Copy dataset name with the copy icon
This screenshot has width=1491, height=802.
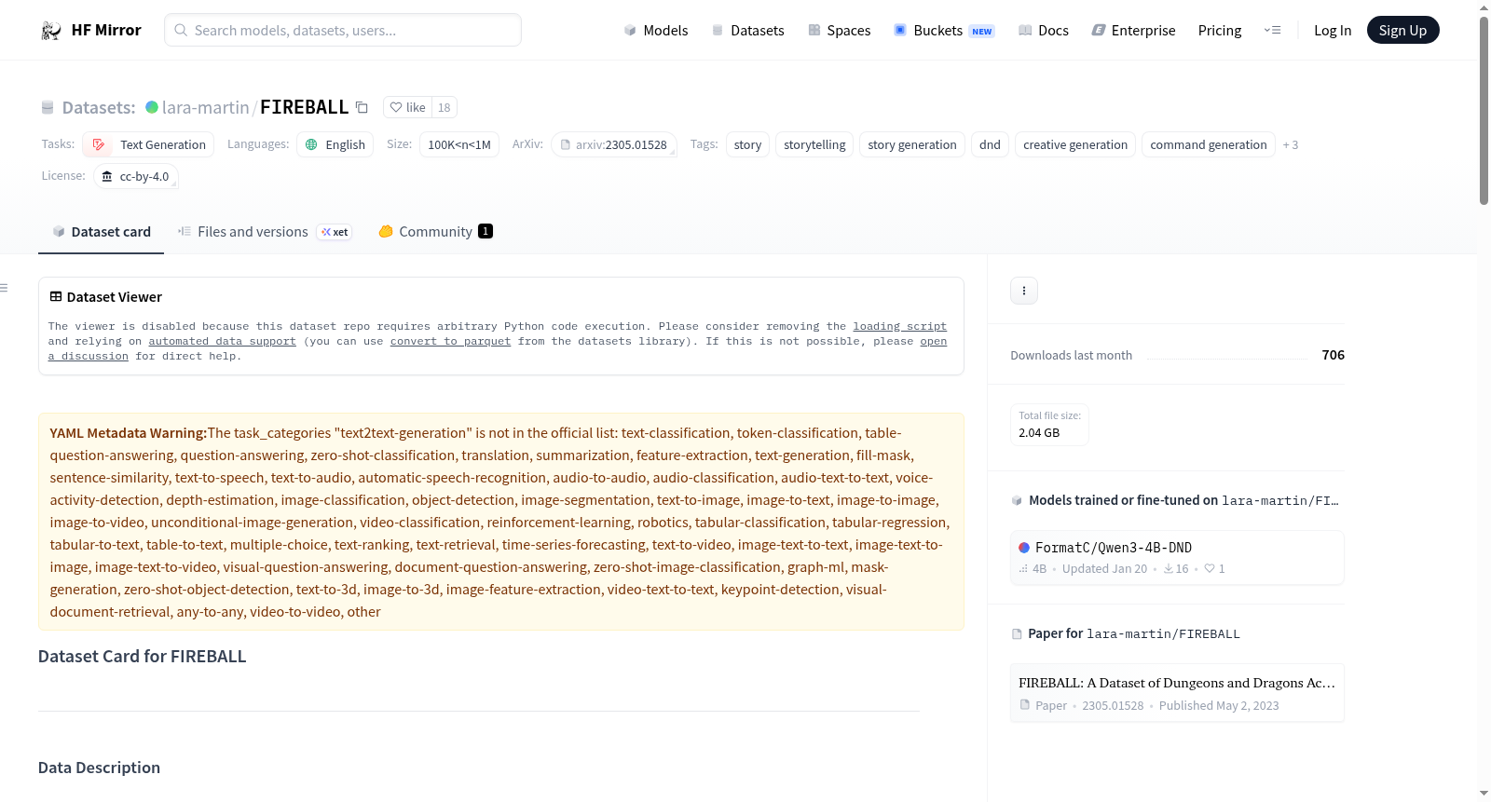coord(362,108)
